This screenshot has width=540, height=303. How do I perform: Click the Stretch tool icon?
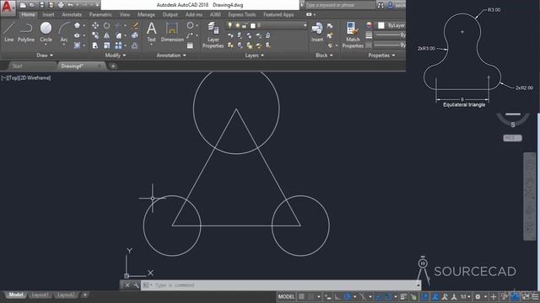click(95, 45)
